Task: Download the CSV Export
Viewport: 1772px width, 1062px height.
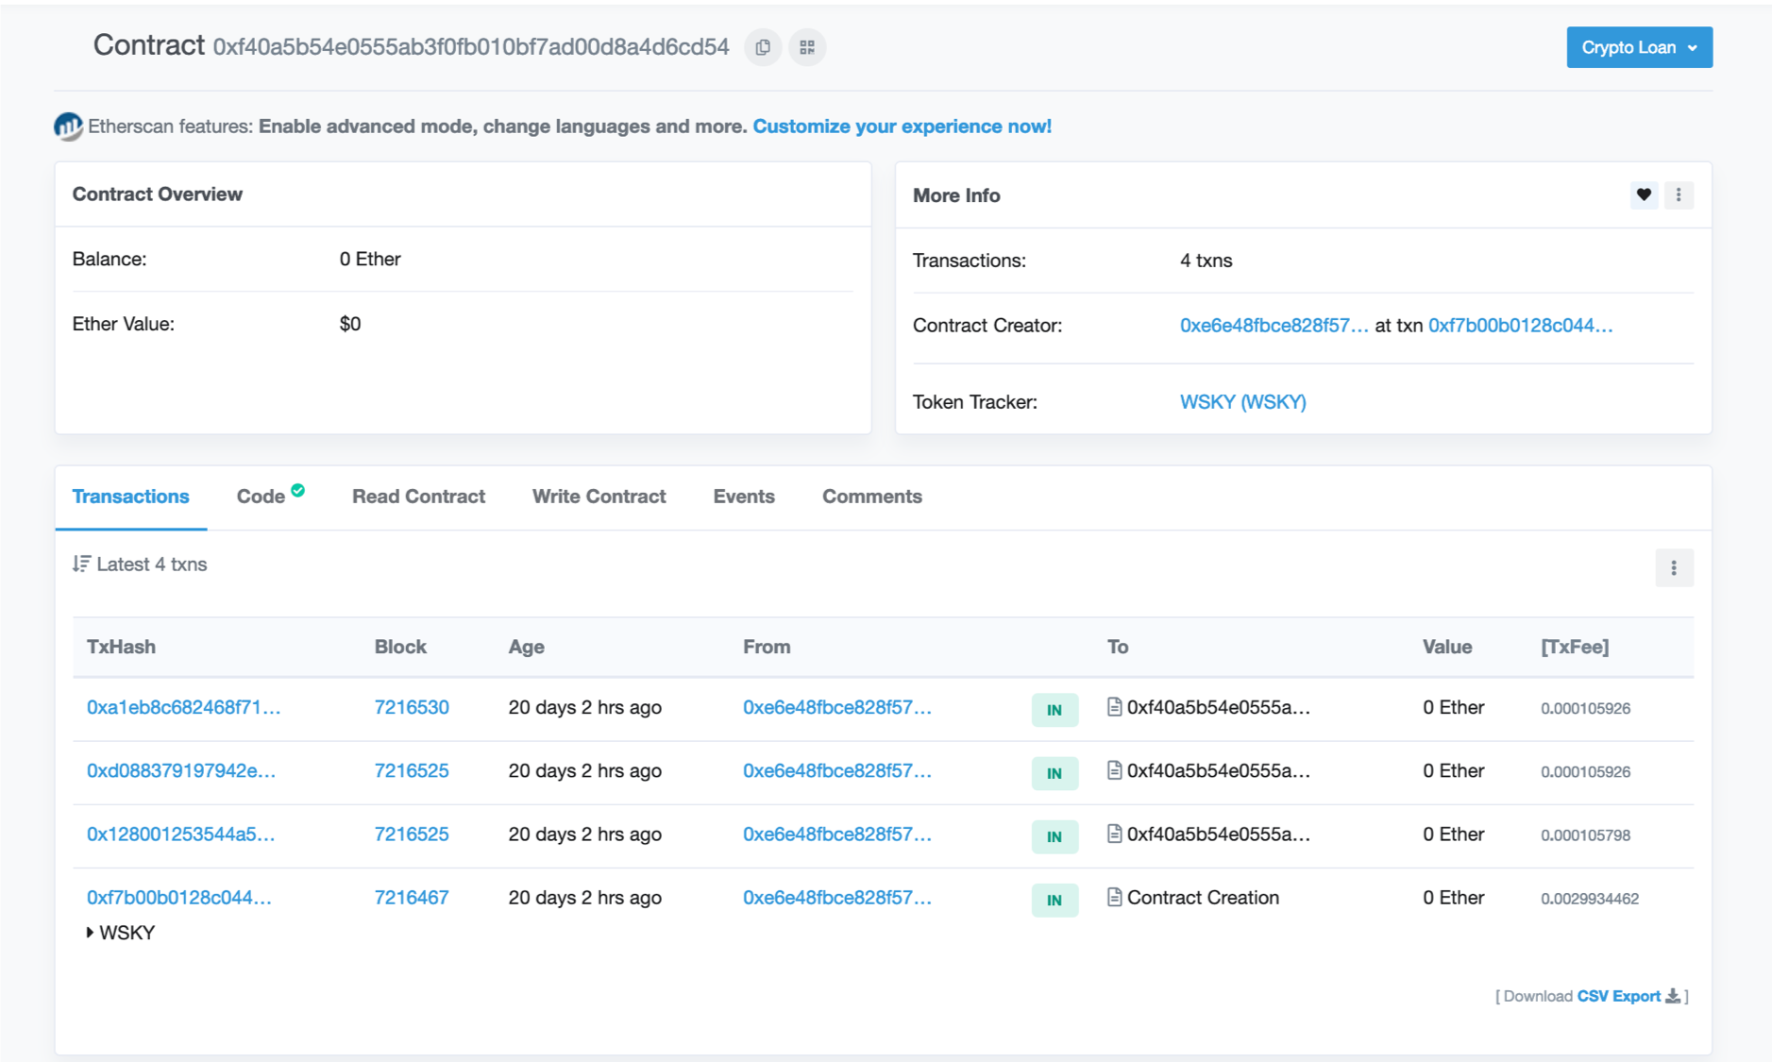Action: pyautogui.click(x=1619, y=996)
